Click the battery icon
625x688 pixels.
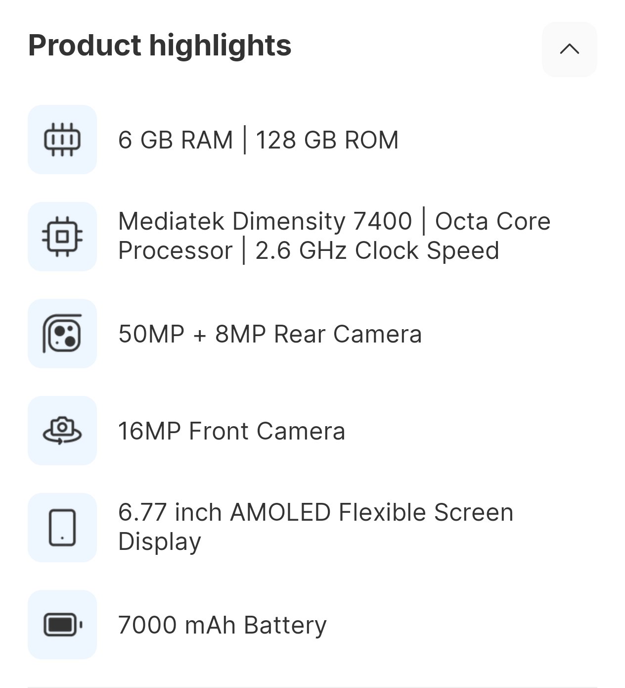[x=62, y=625]
